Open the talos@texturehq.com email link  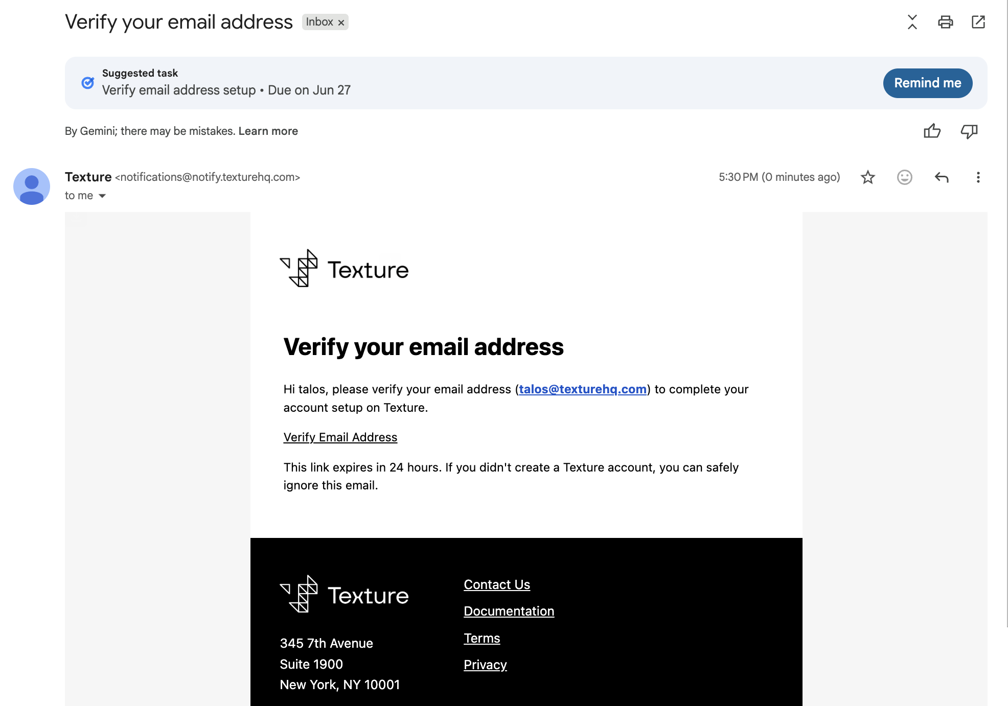click(x=583, y=389)
